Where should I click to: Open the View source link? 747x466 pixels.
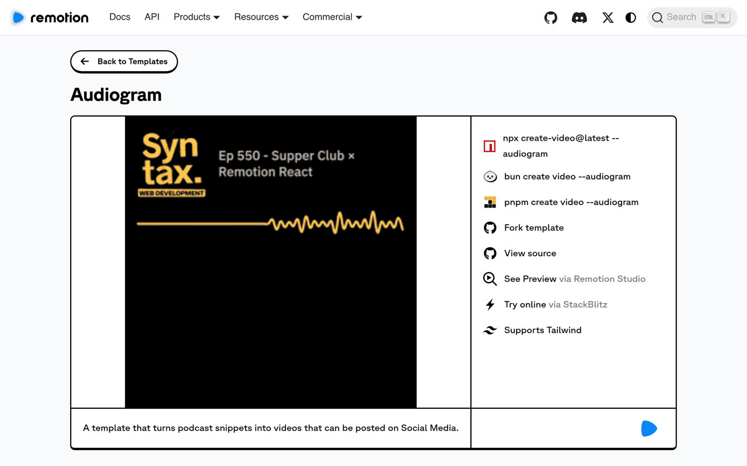click(530, 253)
